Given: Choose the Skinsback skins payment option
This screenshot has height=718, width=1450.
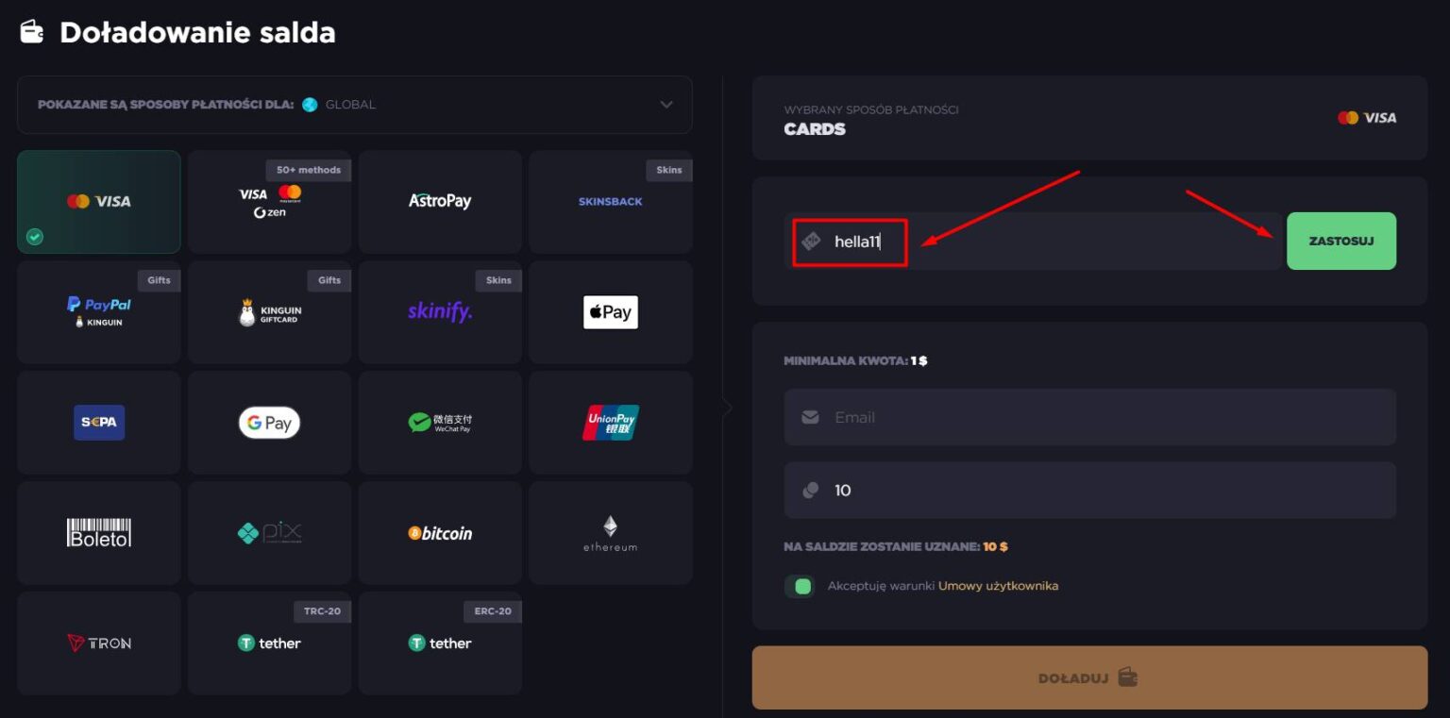Looking at the screenshot, I should pos(611,201).
